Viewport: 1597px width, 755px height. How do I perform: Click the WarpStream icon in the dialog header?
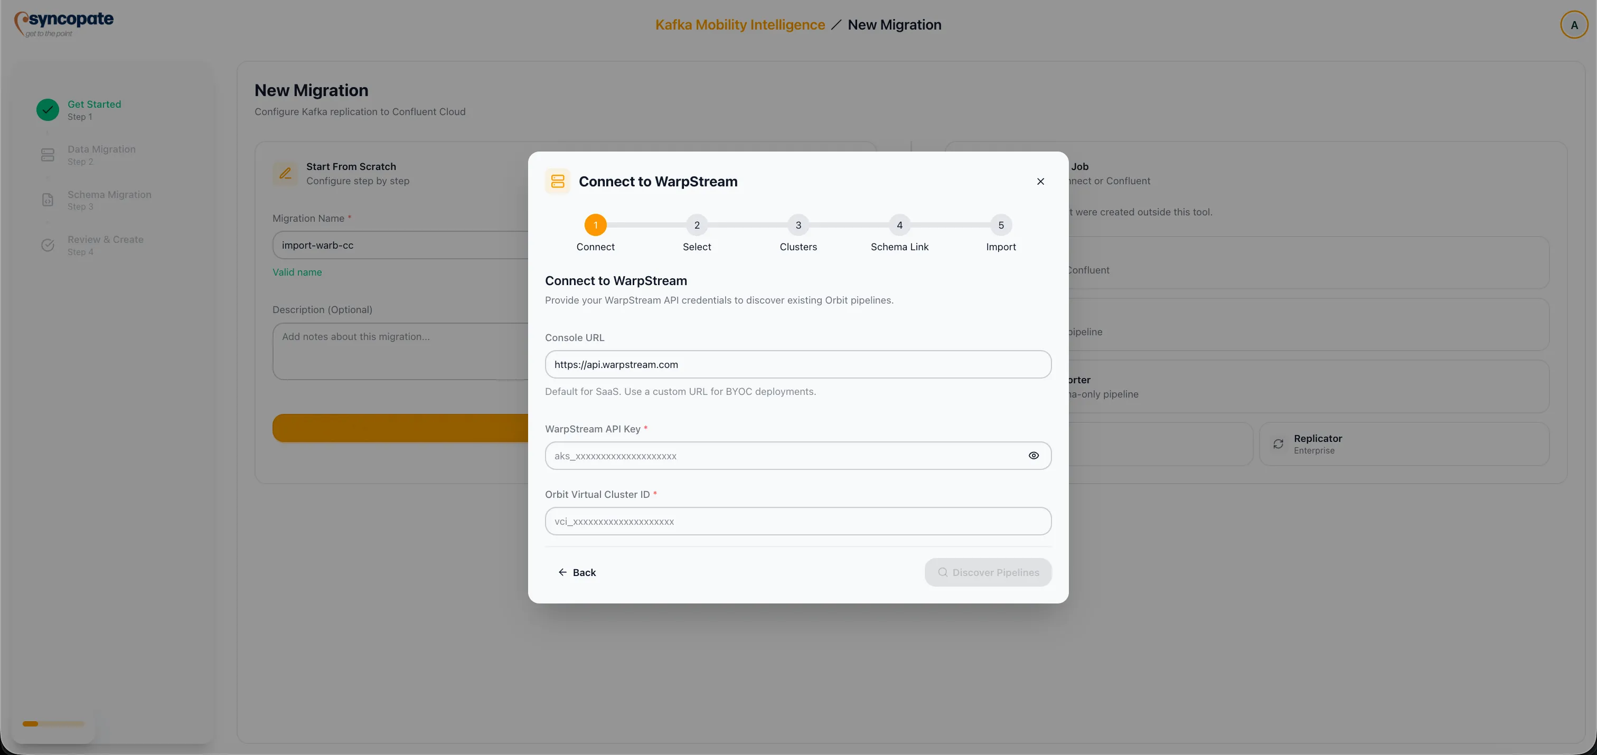click(557, 181)
